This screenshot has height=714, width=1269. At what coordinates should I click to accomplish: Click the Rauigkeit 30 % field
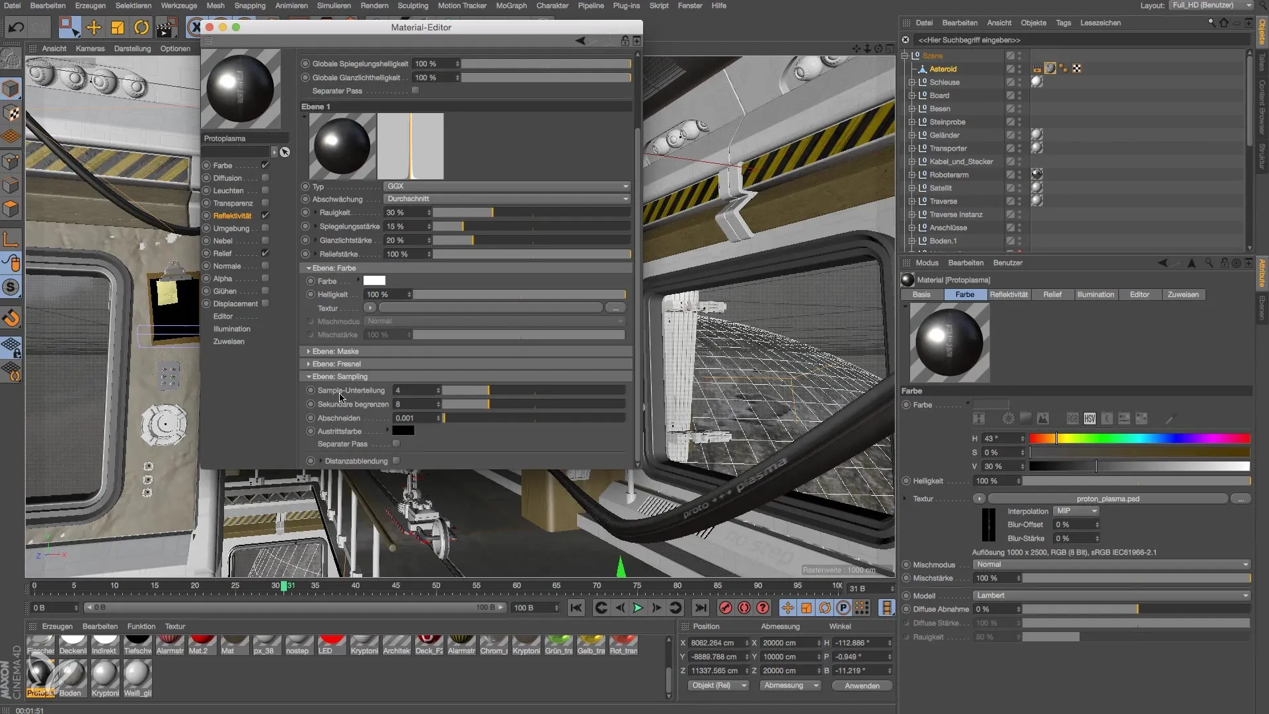point(408,213)
